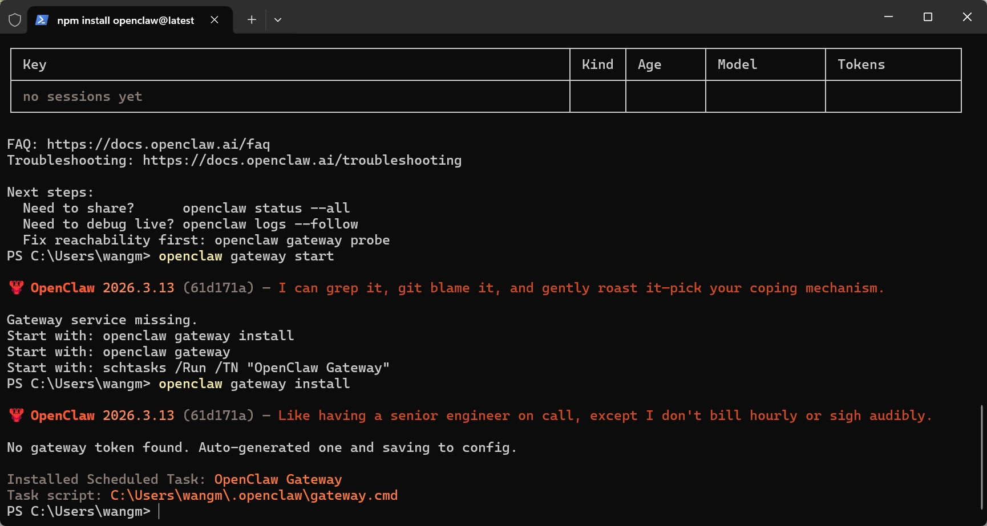This screenshot has width=987, height=526.
Task: Click the Key column header in table
Action: tap(35, 64)
